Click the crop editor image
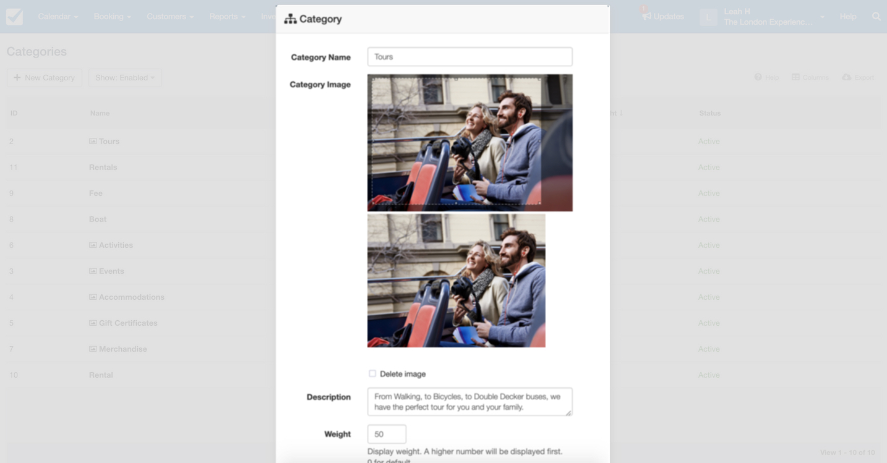887x463 pixels. pyautogui.click(x=469, y=143)
